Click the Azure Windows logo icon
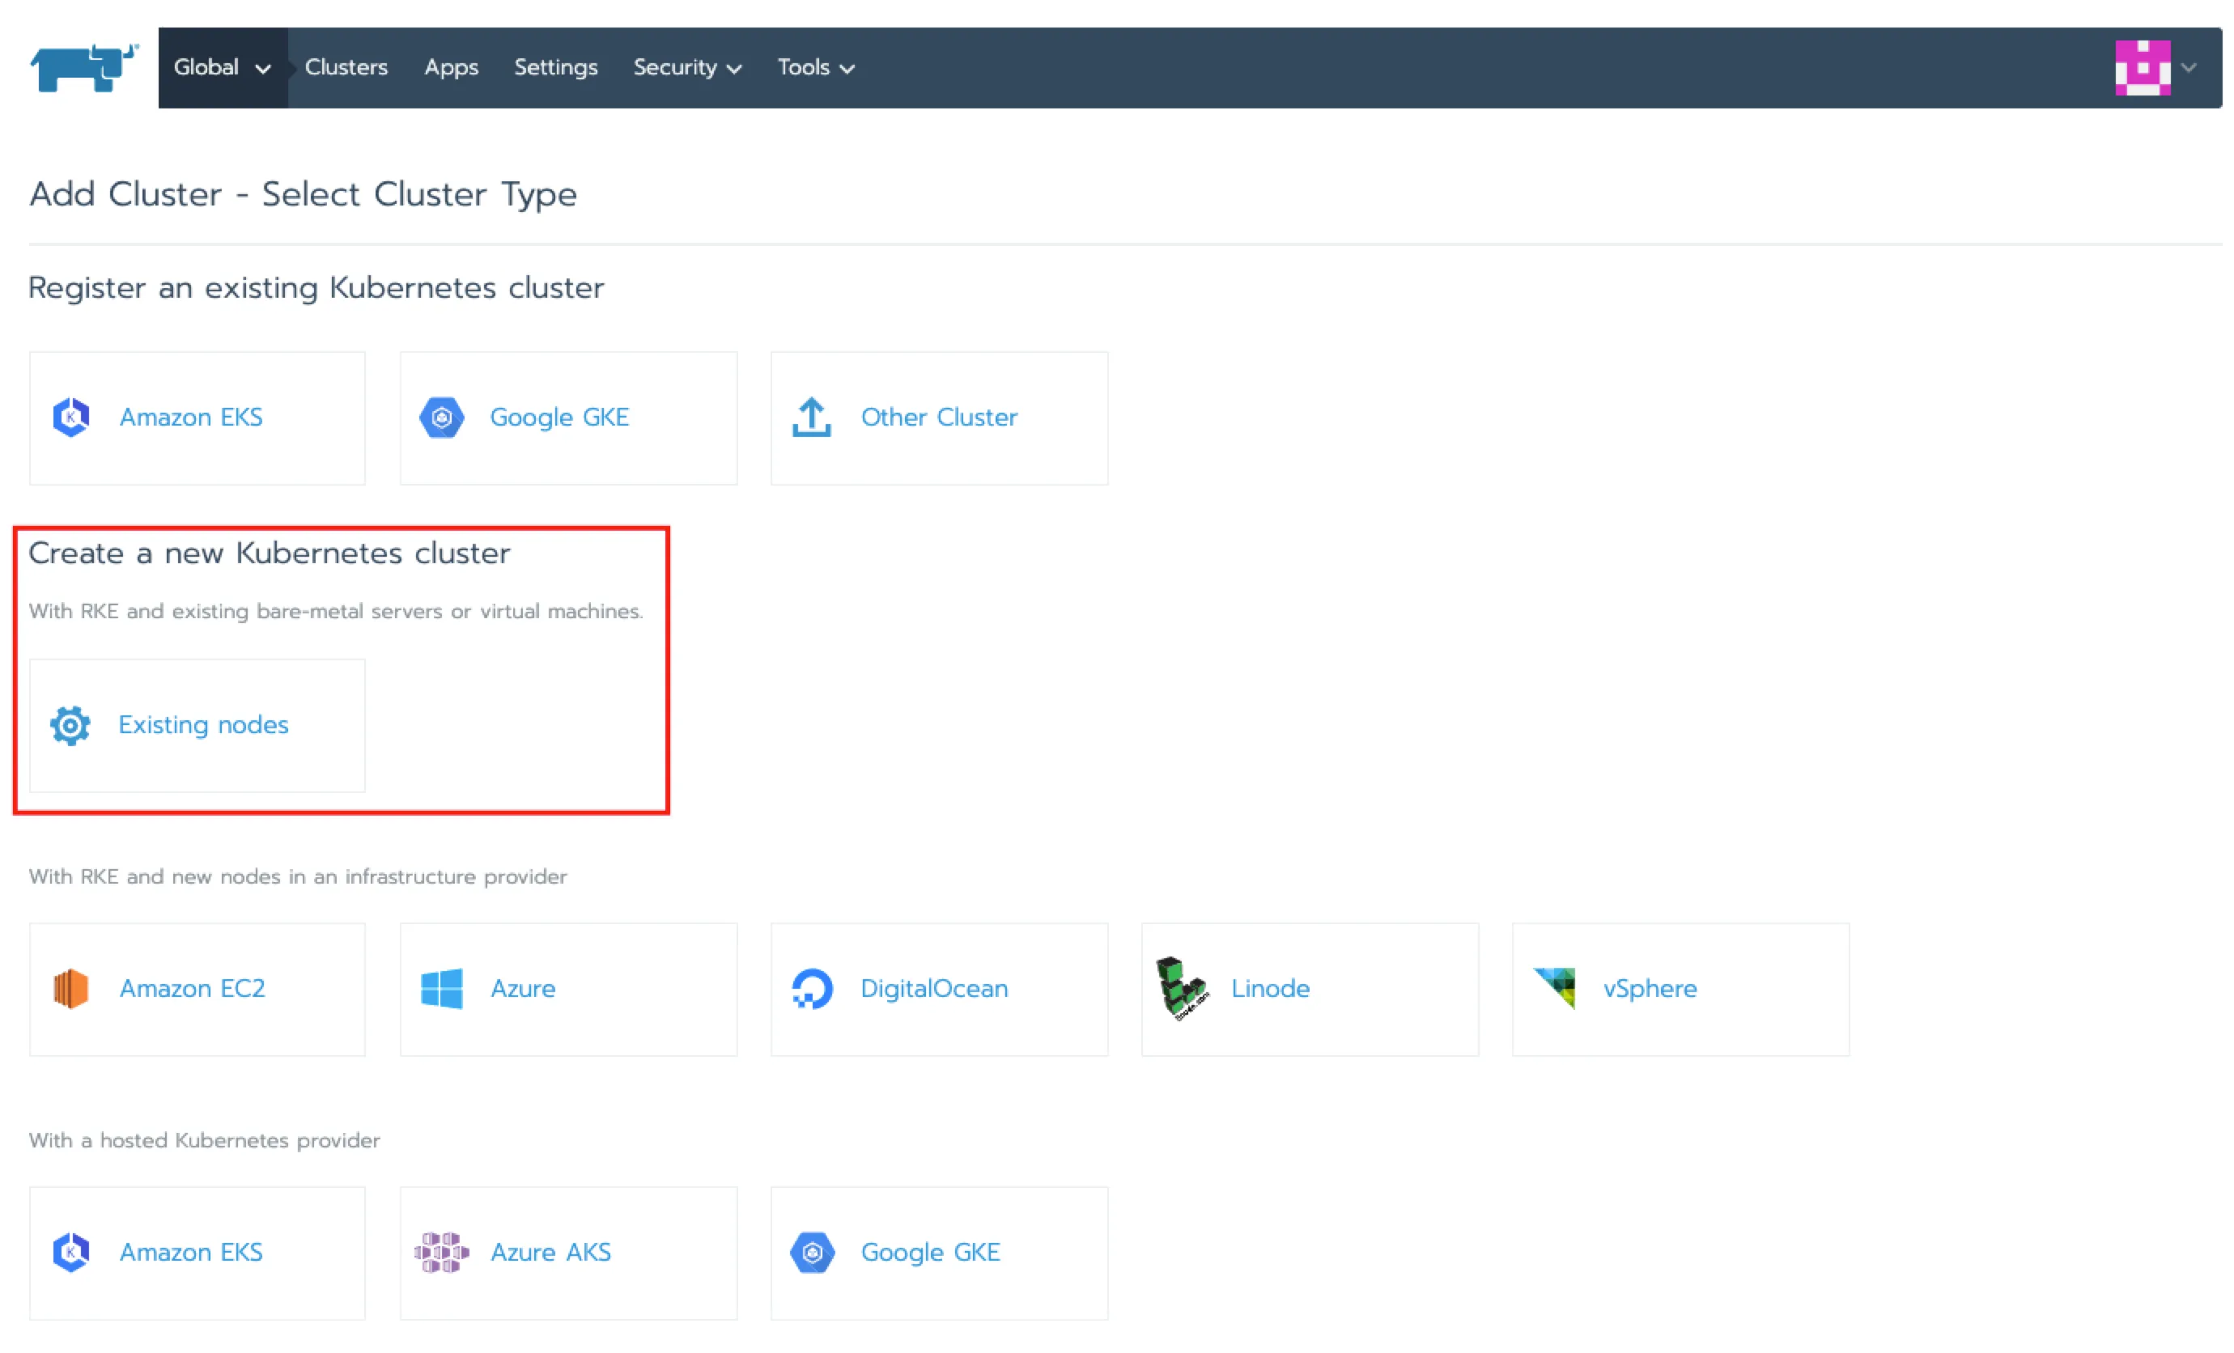Image resolution: width=2234 pixels, height=1353 pixels. (x=442, y=989)
